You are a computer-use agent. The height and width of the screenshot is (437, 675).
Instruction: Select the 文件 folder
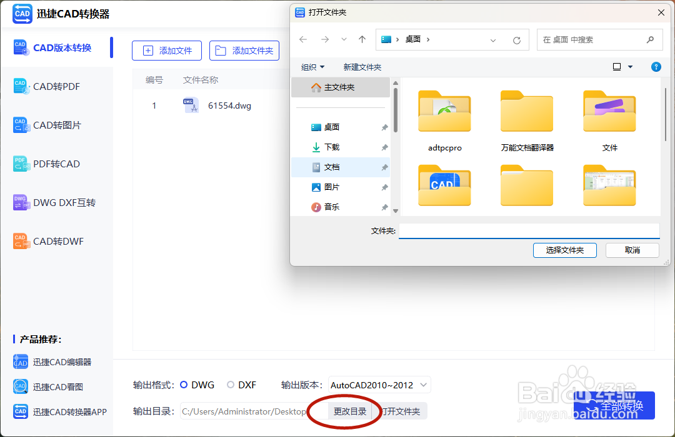(609, 121)
